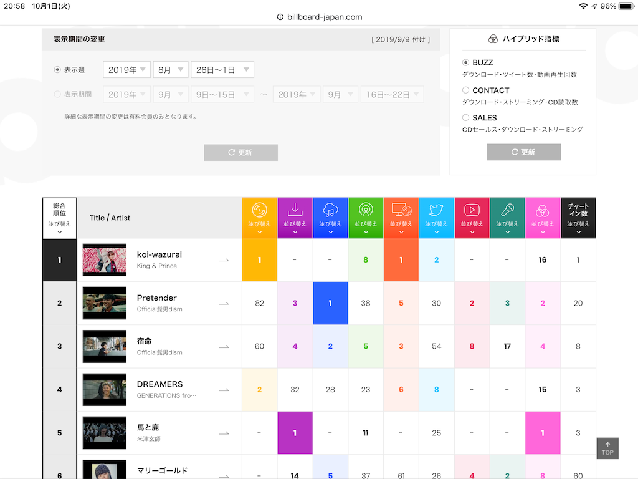Open the マリーゴールド song title
Screen dimensions: 638x479
[x=162, y=470]
